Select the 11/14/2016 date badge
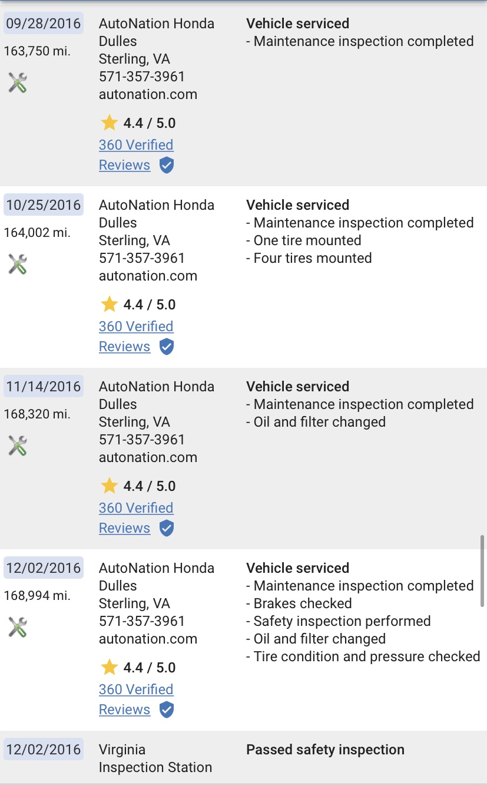Image resolution: width=487 pixels, height=785 pixels. [x=44, y=387]
